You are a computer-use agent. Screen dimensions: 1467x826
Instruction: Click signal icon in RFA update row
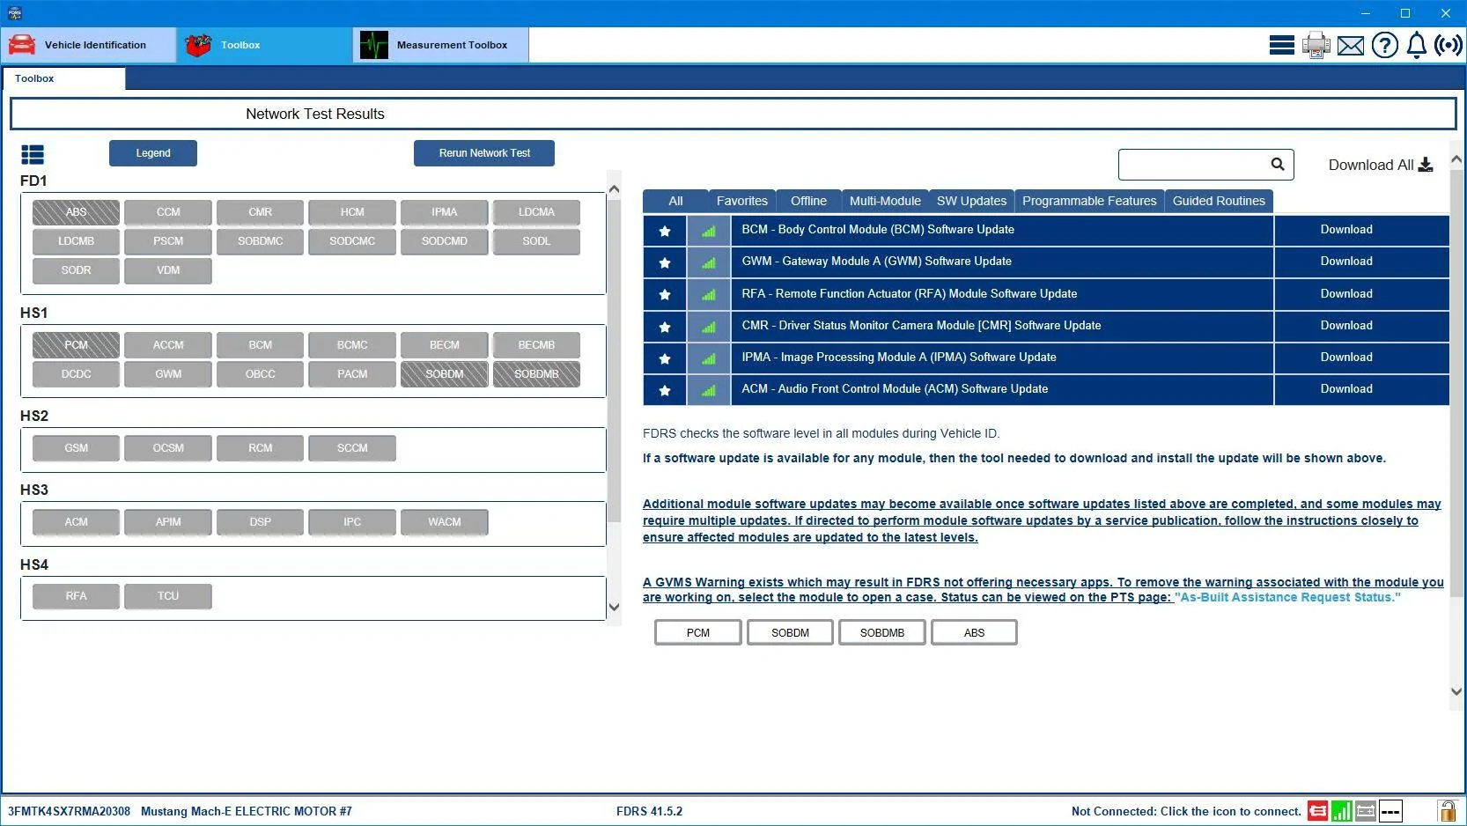tap(709, 294)
